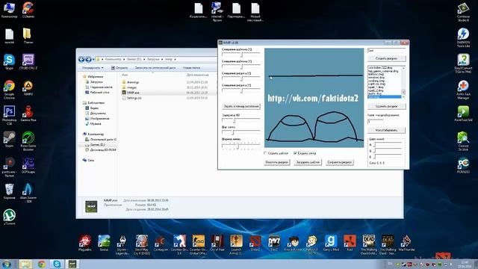Select the Garena Plus desktop icon

click(28, 114)
